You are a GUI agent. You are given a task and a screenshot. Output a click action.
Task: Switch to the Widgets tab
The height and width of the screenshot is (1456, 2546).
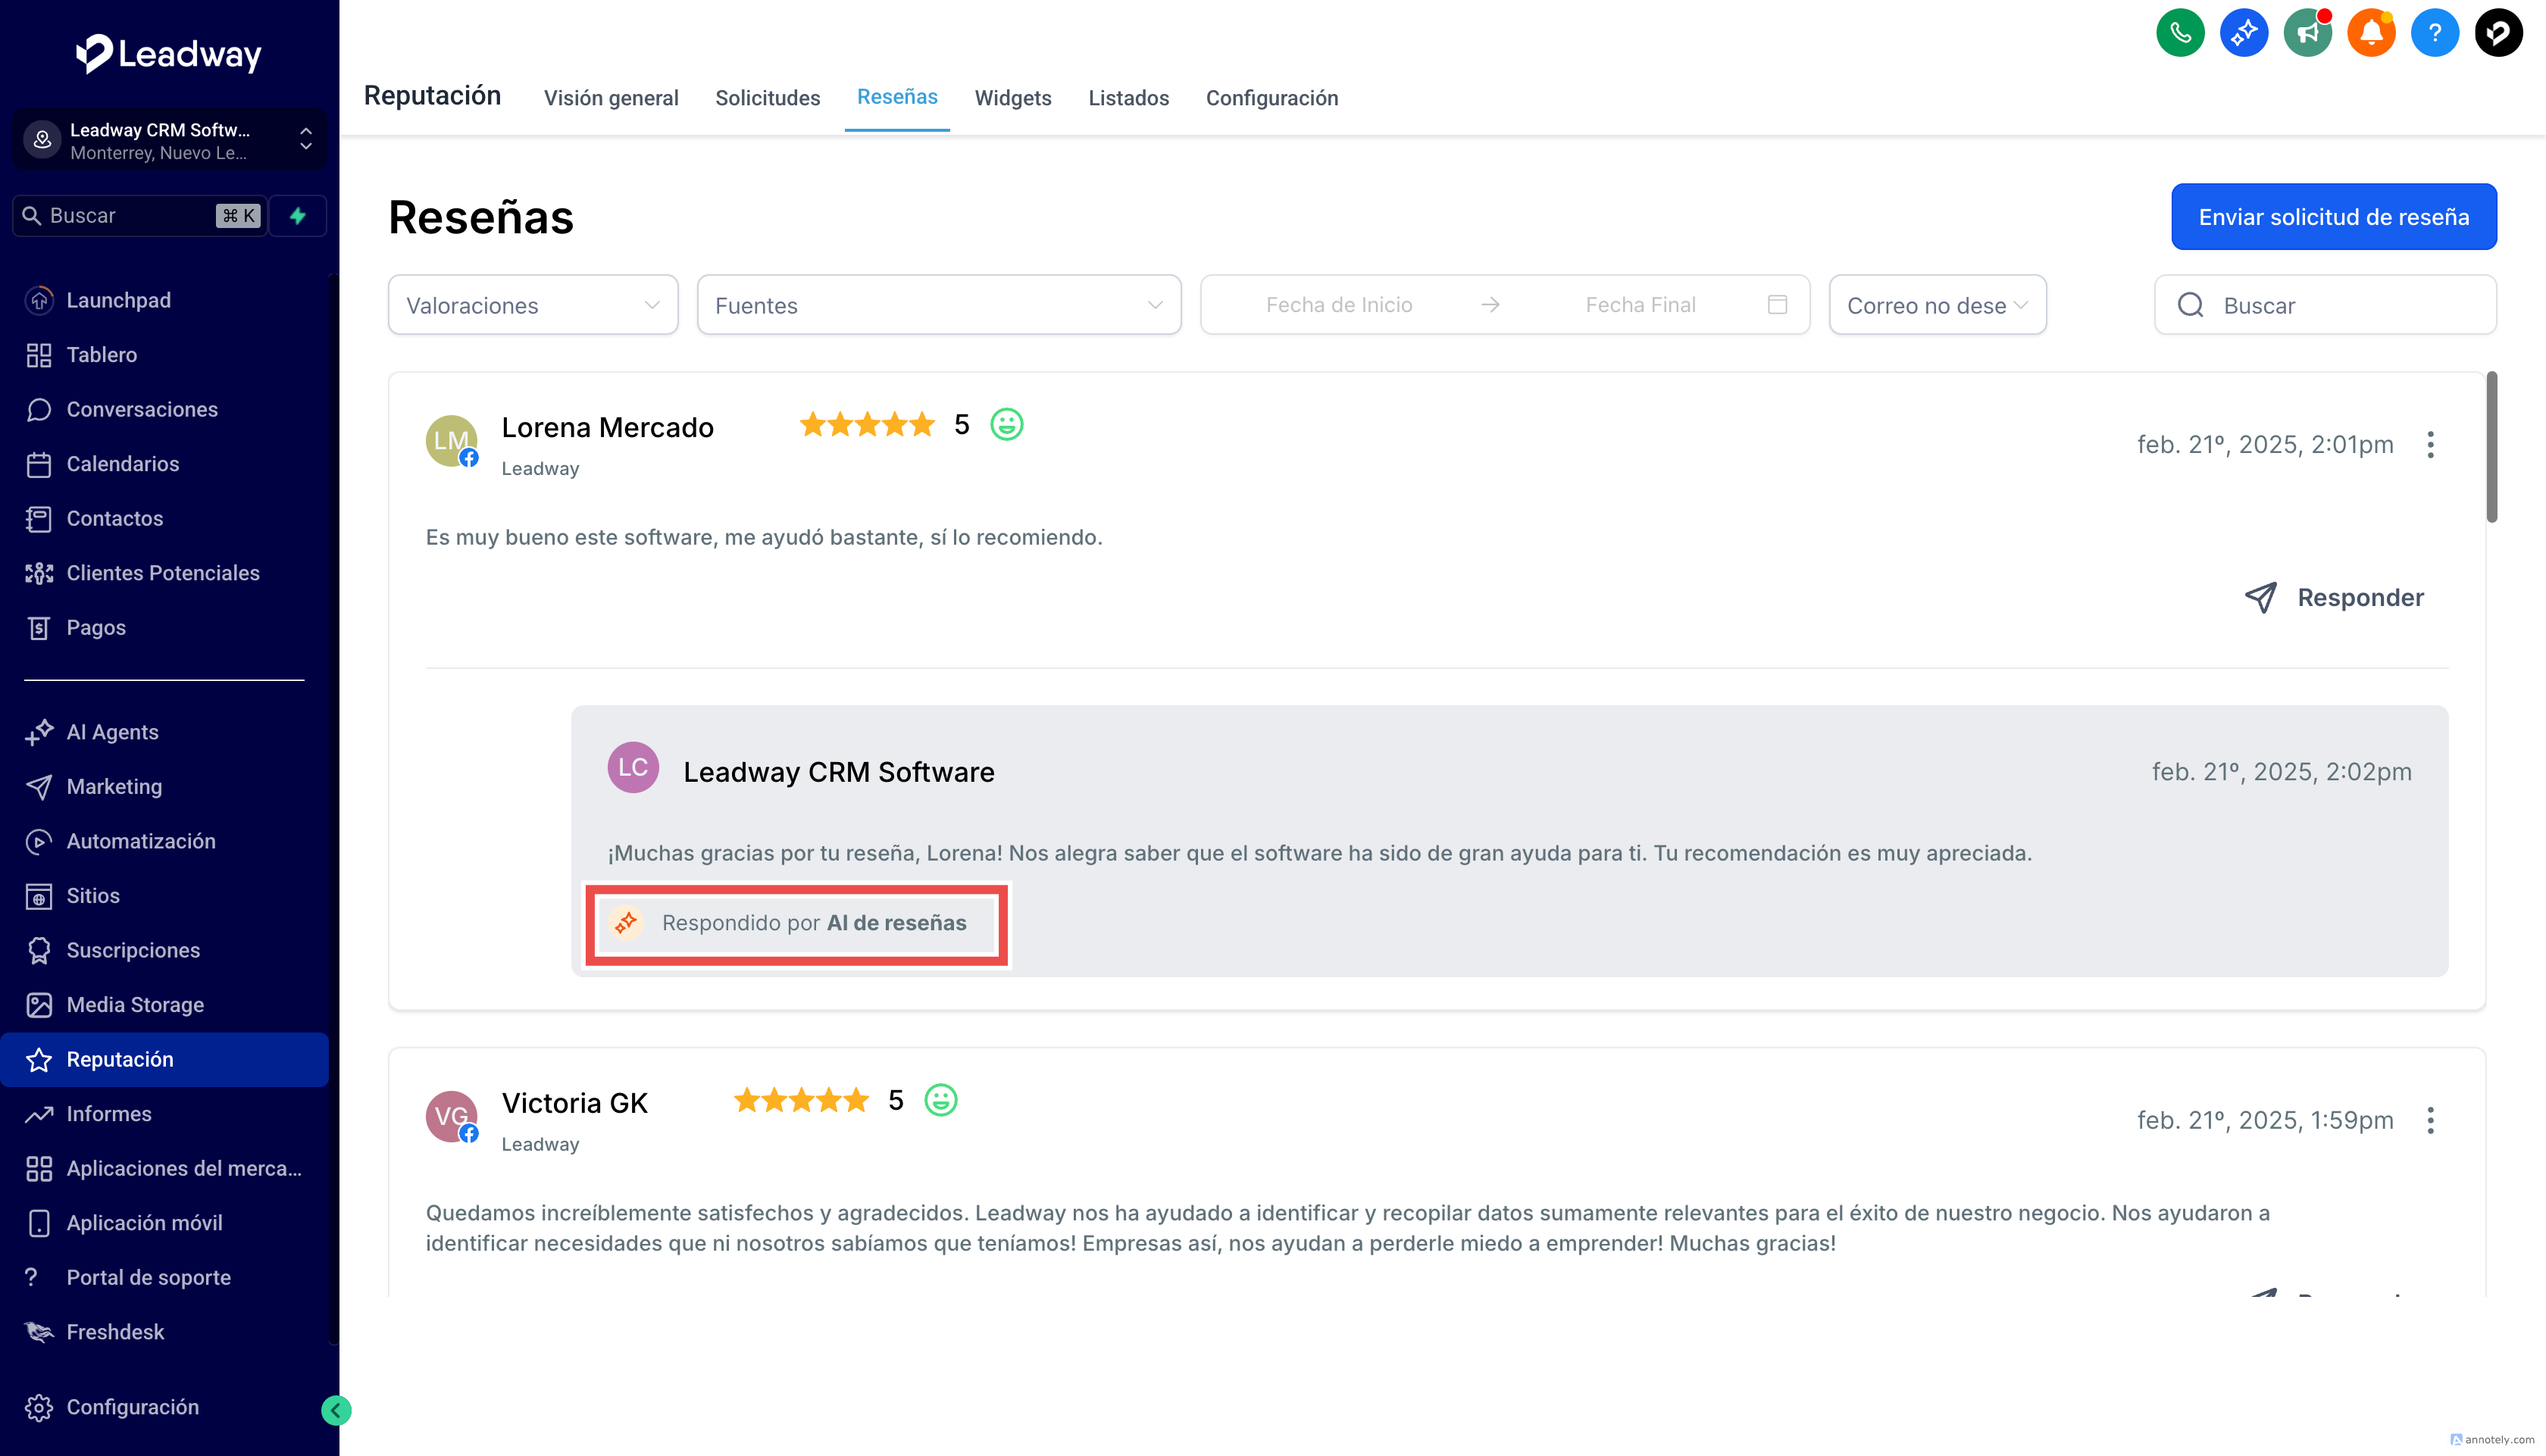tap(1012, 98)
